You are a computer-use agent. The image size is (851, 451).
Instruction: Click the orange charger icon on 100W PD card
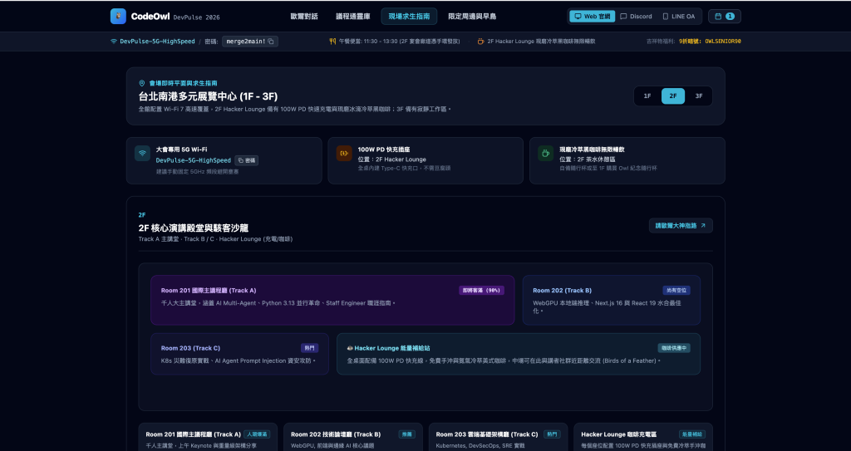pyautogui.click(x=344, y=153)
